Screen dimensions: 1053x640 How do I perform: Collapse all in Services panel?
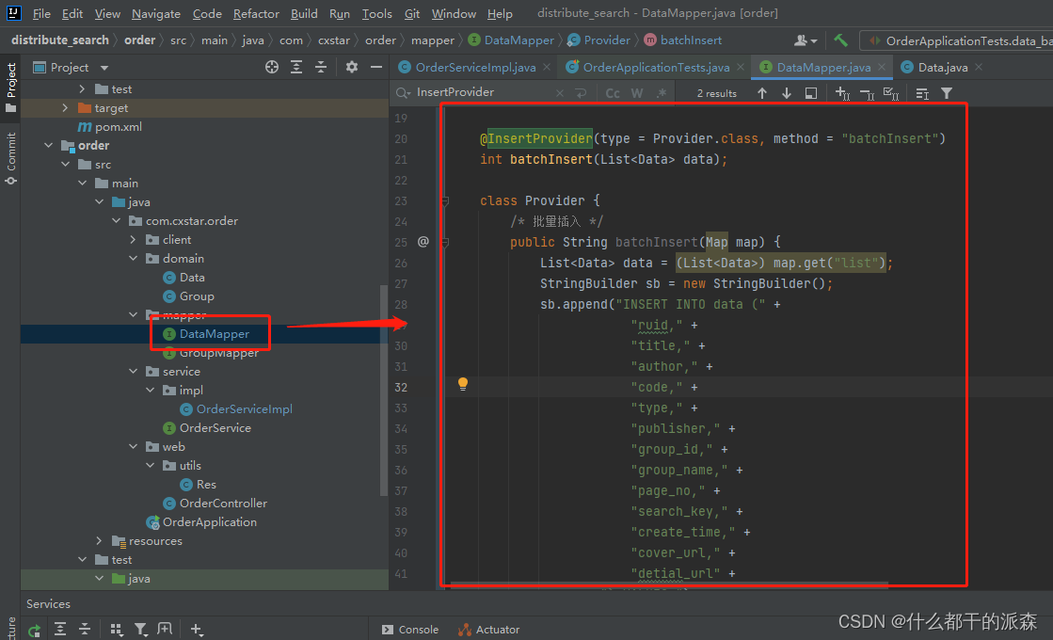85,630
